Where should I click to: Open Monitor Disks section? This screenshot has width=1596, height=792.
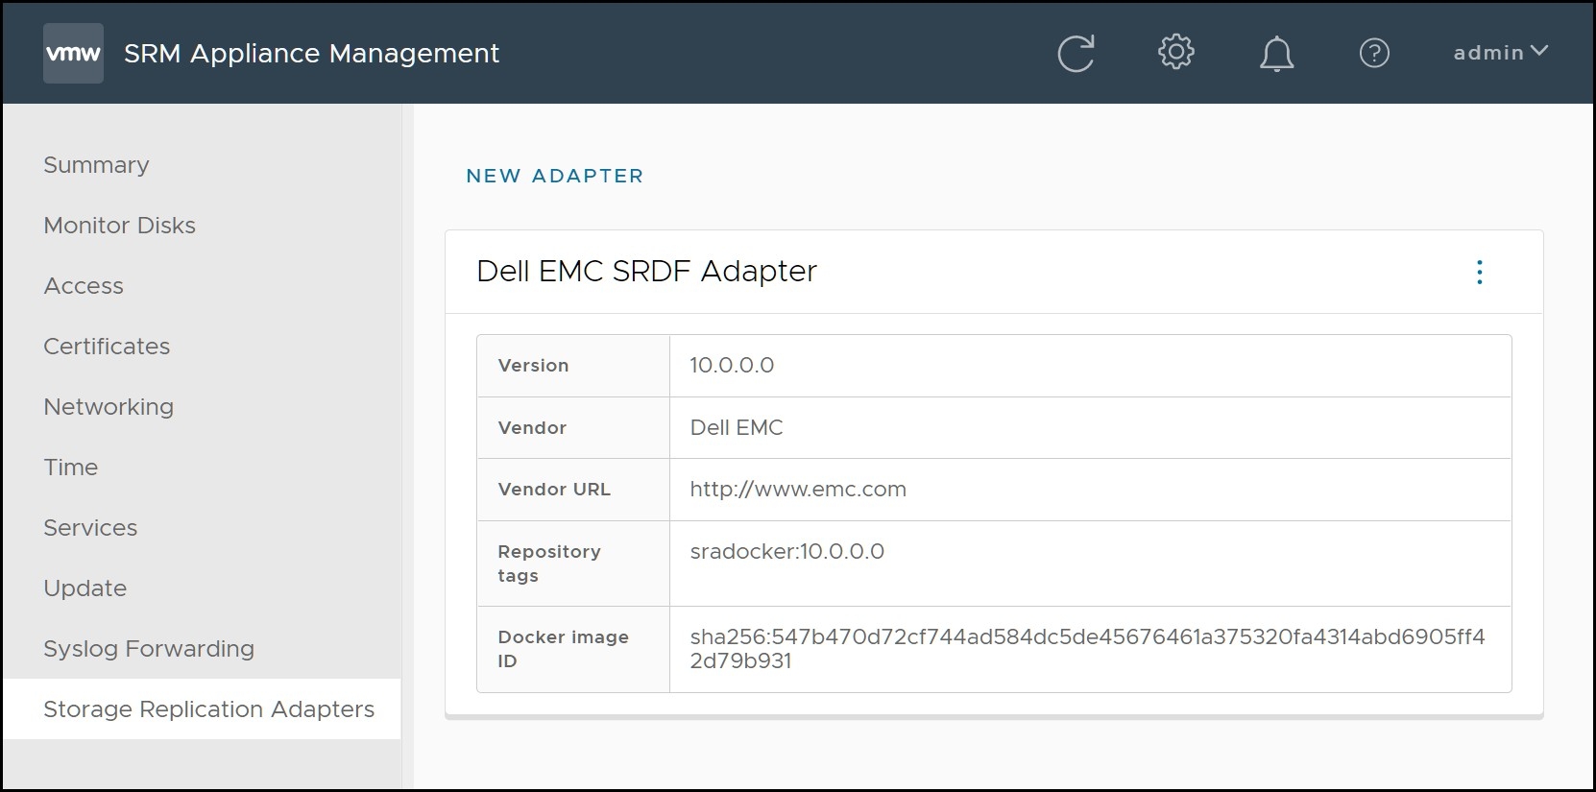[x=119, y=226]
